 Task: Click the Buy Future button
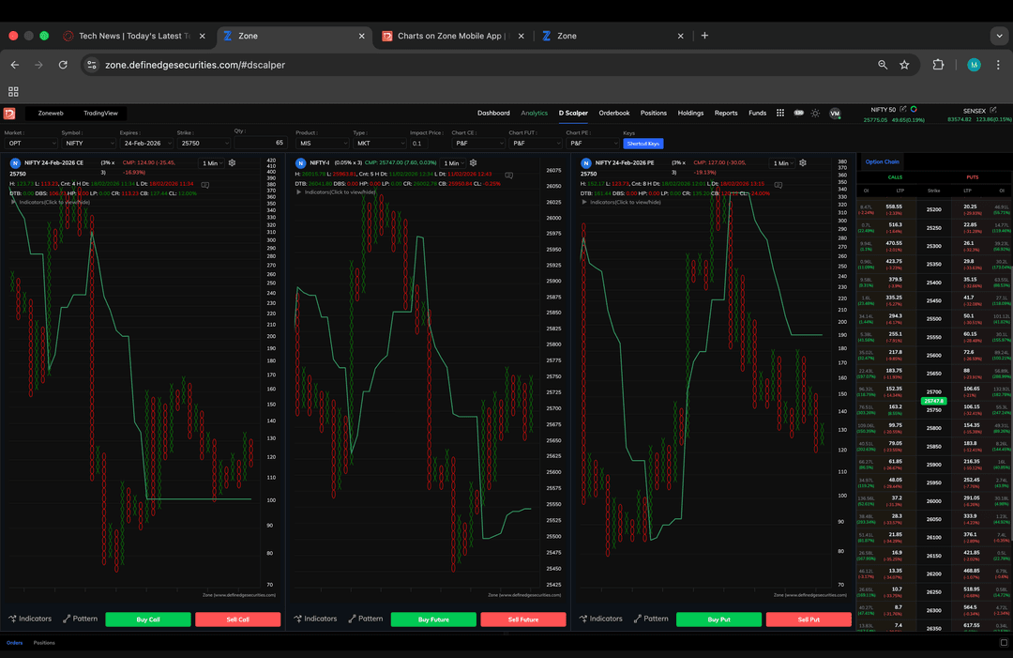(433, 619)
